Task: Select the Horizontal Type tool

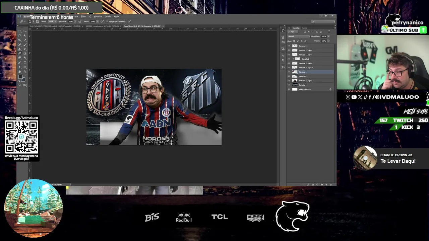Action: 25,63
